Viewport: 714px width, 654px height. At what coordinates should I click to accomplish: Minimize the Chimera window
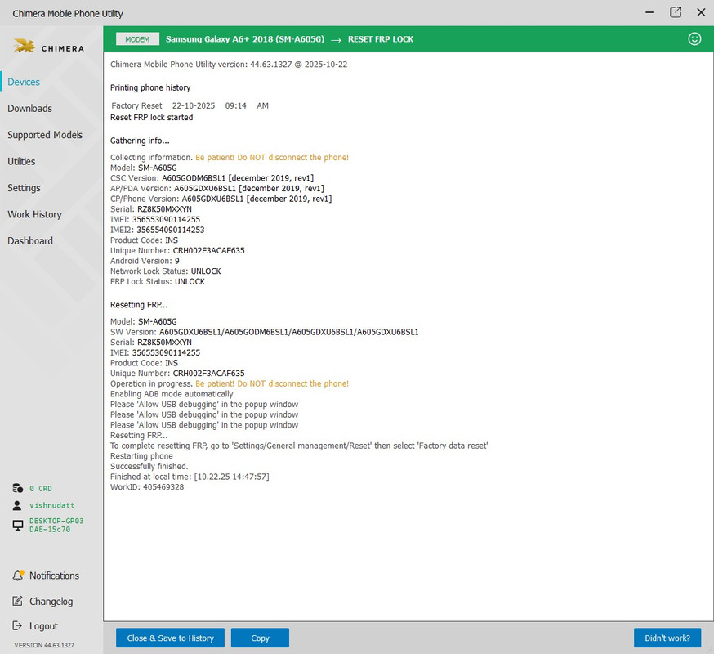pyautogui.click(x=649, y=12)
